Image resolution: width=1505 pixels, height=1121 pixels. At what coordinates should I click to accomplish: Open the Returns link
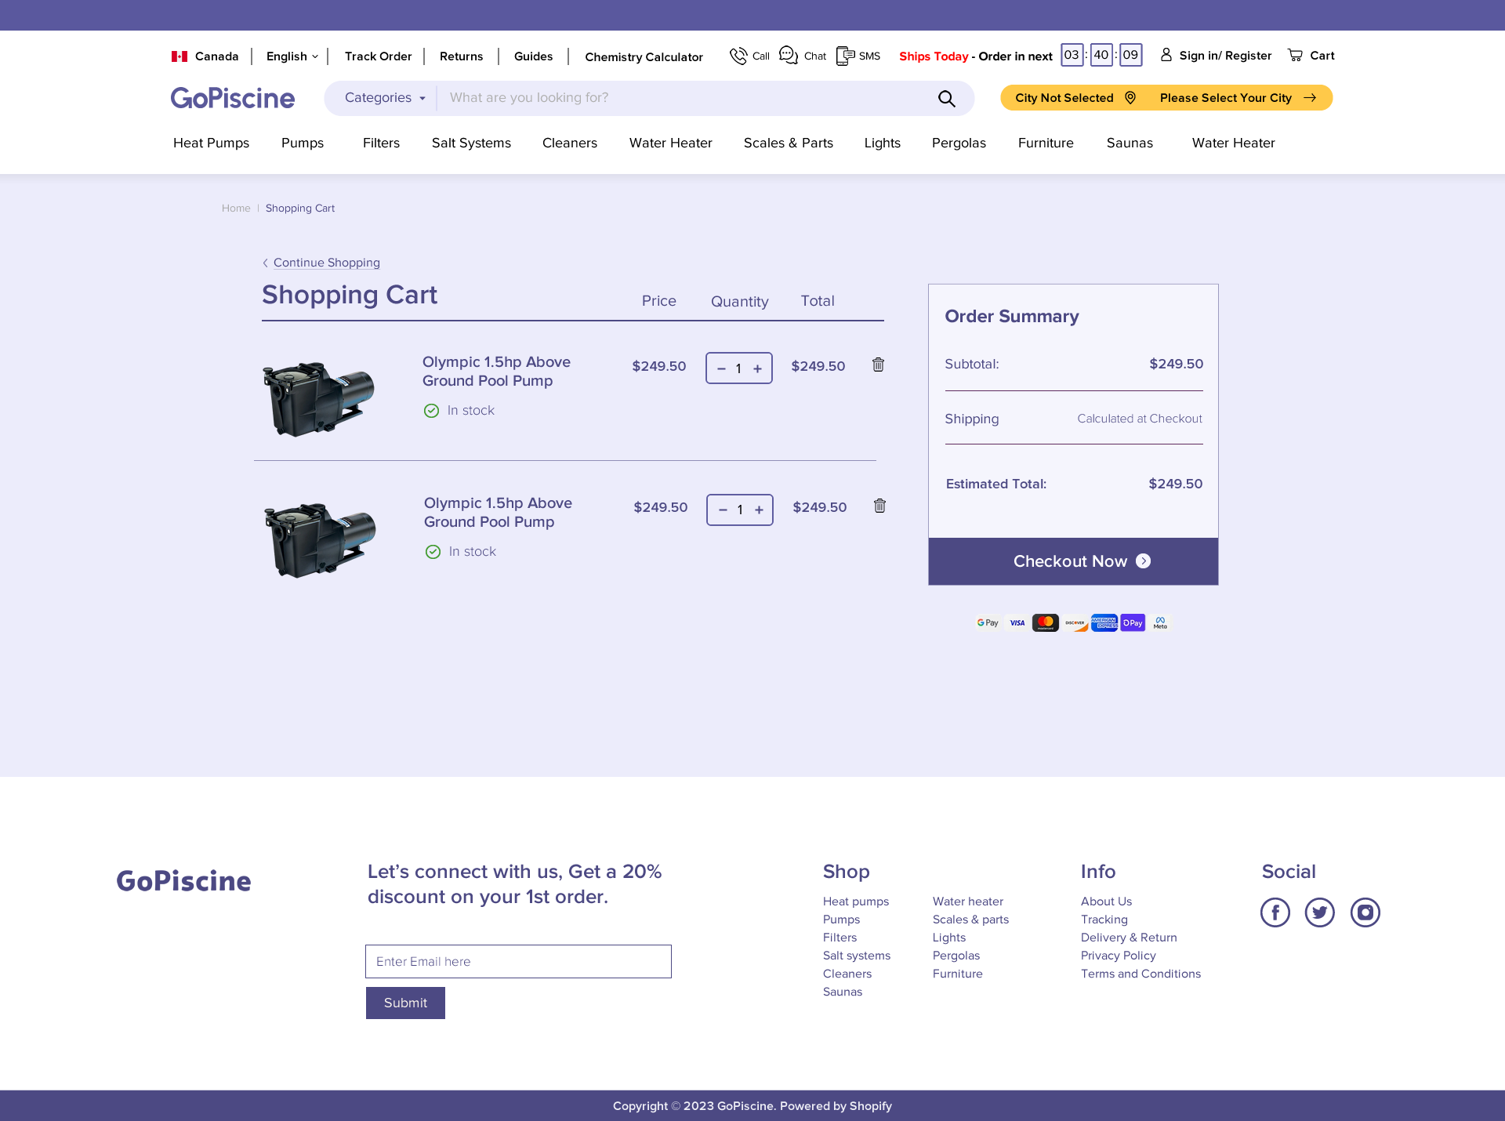[461, 56]
